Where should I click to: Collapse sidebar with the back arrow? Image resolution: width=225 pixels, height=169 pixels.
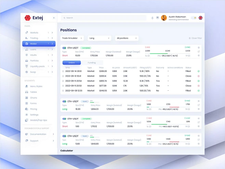click(54, 18)
